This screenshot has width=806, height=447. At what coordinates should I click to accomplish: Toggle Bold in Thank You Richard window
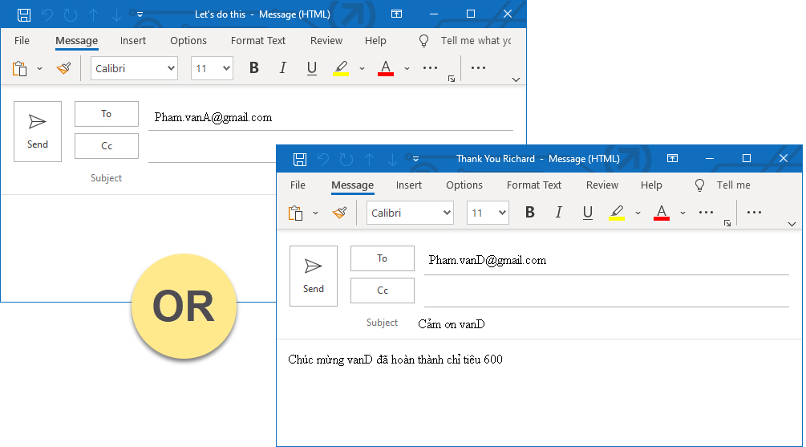point(530,213)
